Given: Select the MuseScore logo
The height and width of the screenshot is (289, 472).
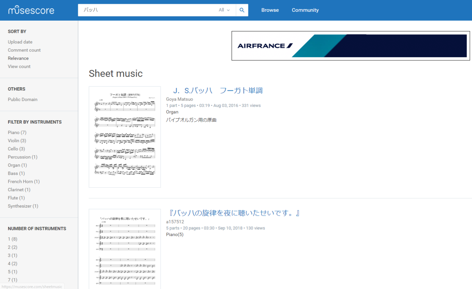Looking at the screenshot, I should [x=31, y=10].
